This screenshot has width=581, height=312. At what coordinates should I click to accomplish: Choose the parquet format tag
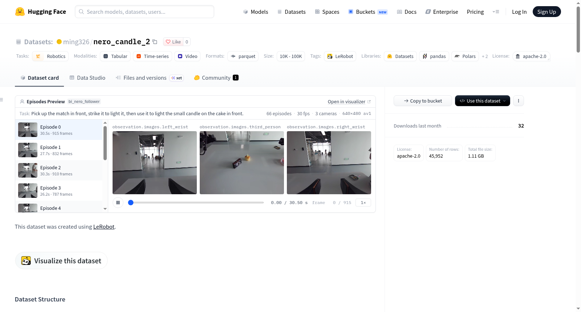pos(243,56)
